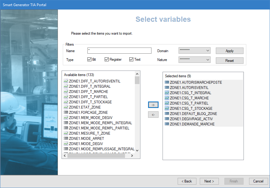Click the bit icon next to ZONE1.FORCAGE_ZONE

(x=66, y=113)
